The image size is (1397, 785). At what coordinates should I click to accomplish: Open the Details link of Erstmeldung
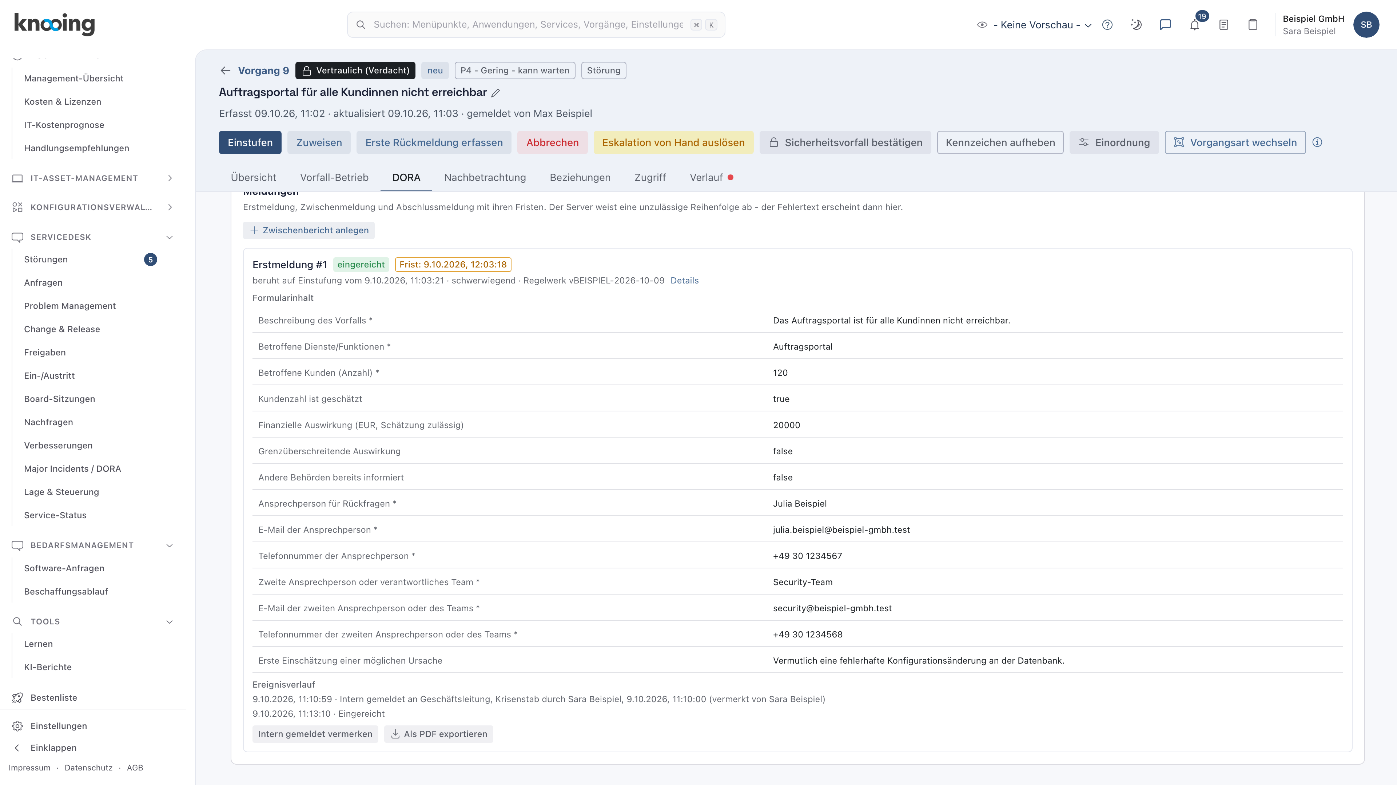(684, 281)
